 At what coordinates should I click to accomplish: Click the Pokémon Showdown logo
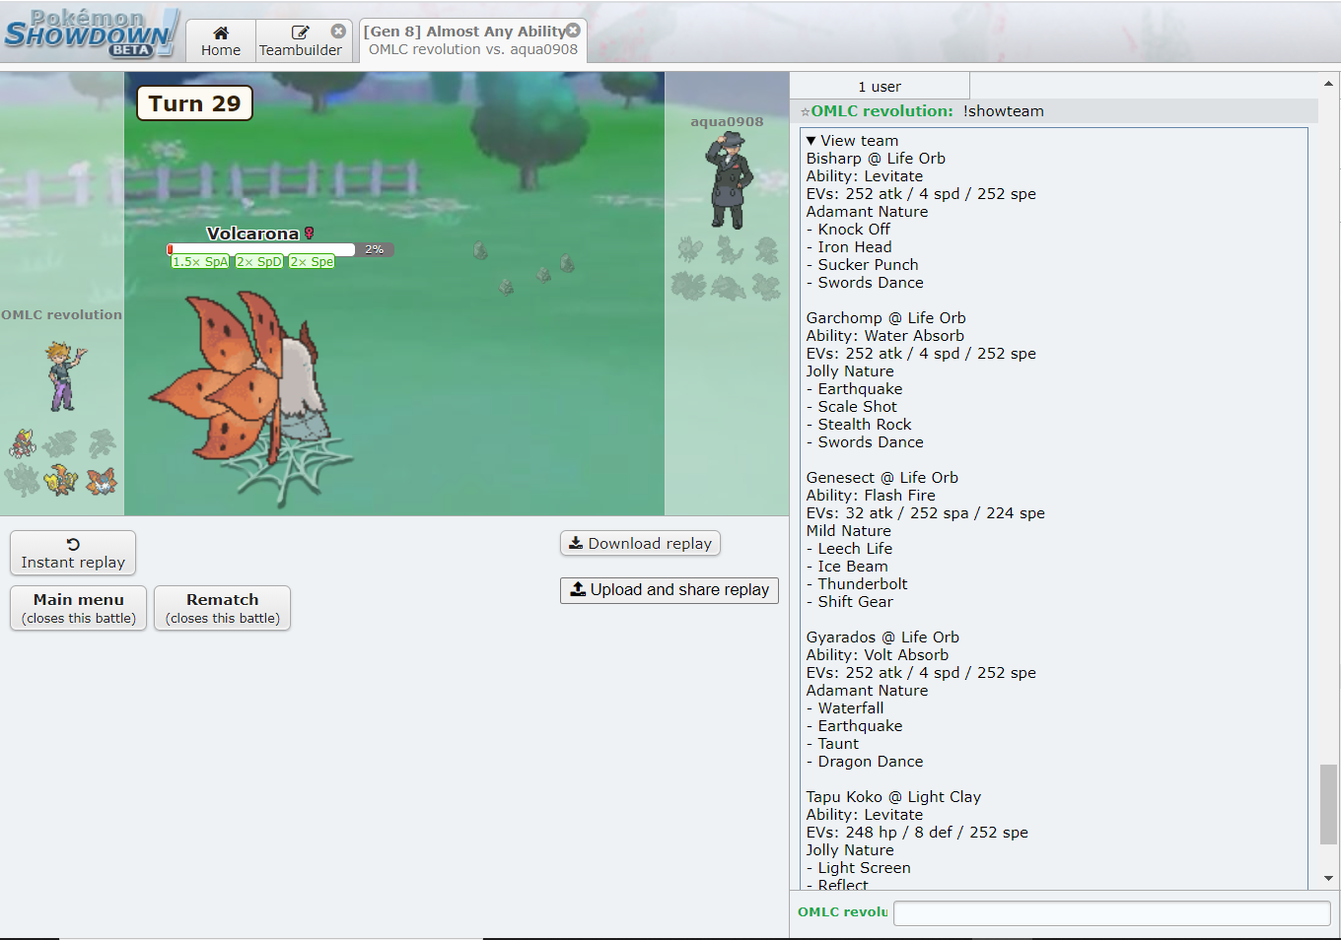click(x=92, y=33)
